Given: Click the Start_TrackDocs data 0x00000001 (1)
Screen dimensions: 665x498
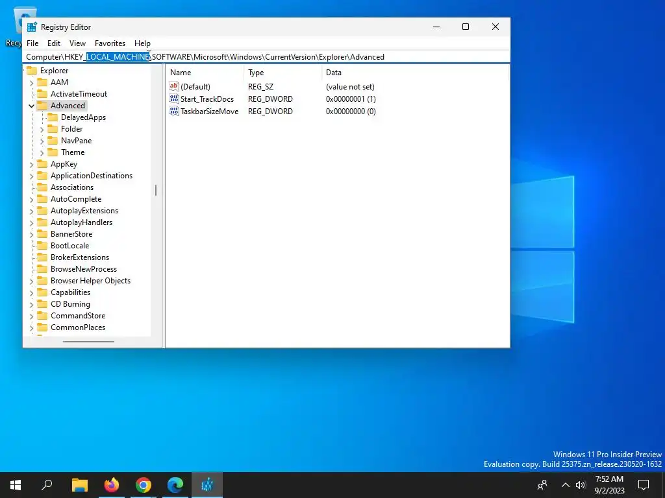Looking at the screenshot, I should coord(351,99).
